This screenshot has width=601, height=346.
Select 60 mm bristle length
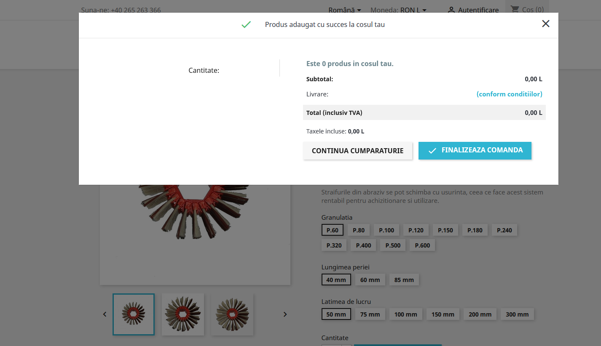[x=370, y=280]
